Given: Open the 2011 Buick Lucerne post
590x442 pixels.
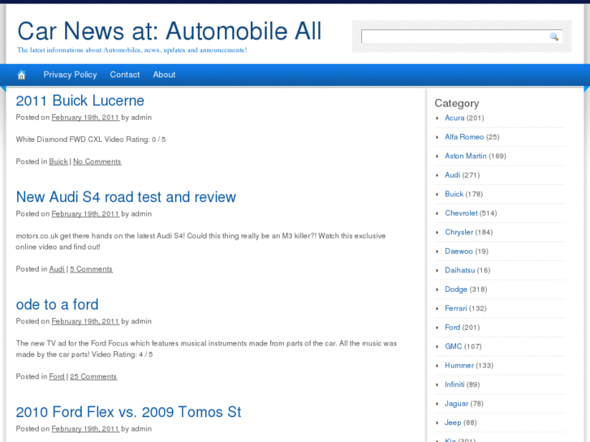Looking at the screenshot, I should (80, 101).
